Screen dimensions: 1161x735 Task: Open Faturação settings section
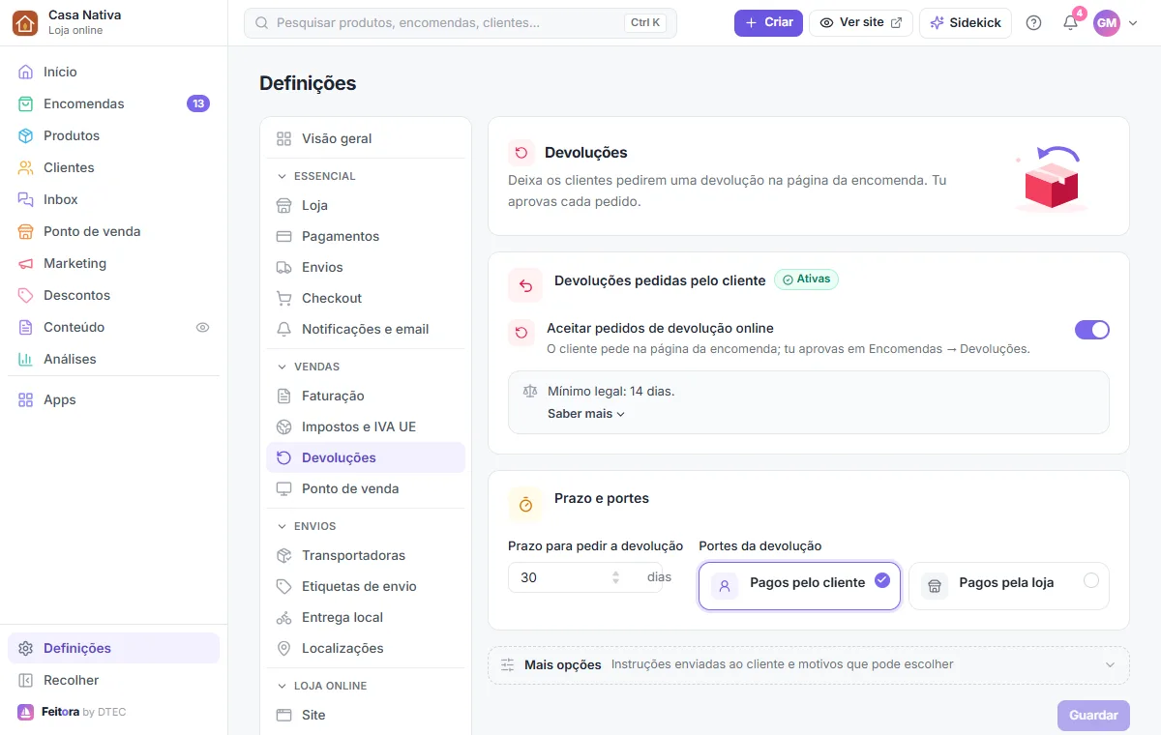(x=366, y=396)
